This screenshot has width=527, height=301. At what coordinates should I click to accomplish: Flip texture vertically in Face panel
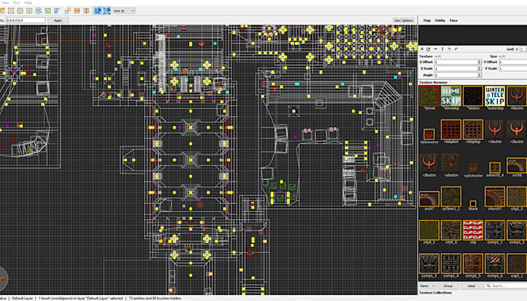pyautogui.click(x=442, y=49)
